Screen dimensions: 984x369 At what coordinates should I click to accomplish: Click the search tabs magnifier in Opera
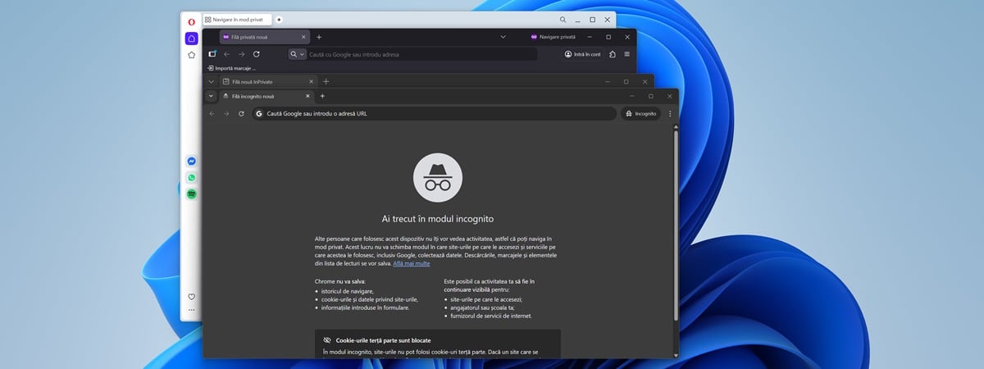(563, 19)
